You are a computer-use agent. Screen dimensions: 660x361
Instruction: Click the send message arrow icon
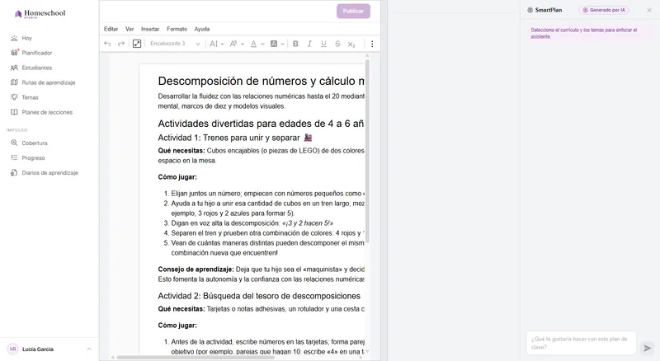(648, 348)
